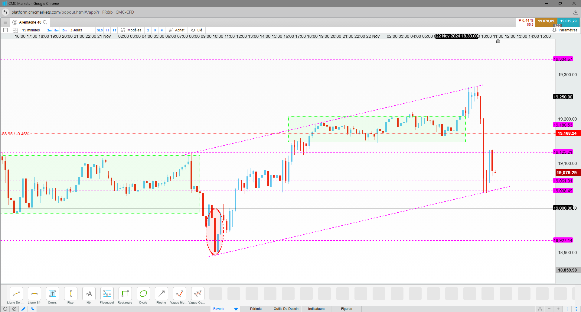Open the site info icon in address bar
The height and width of the screenshot is (312, 581).
(5, 12)
